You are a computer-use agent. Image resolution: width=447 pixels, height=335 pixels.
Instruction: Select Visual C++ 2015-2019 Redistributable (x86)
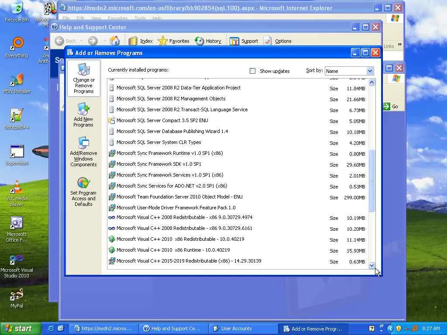pos(237,261)
